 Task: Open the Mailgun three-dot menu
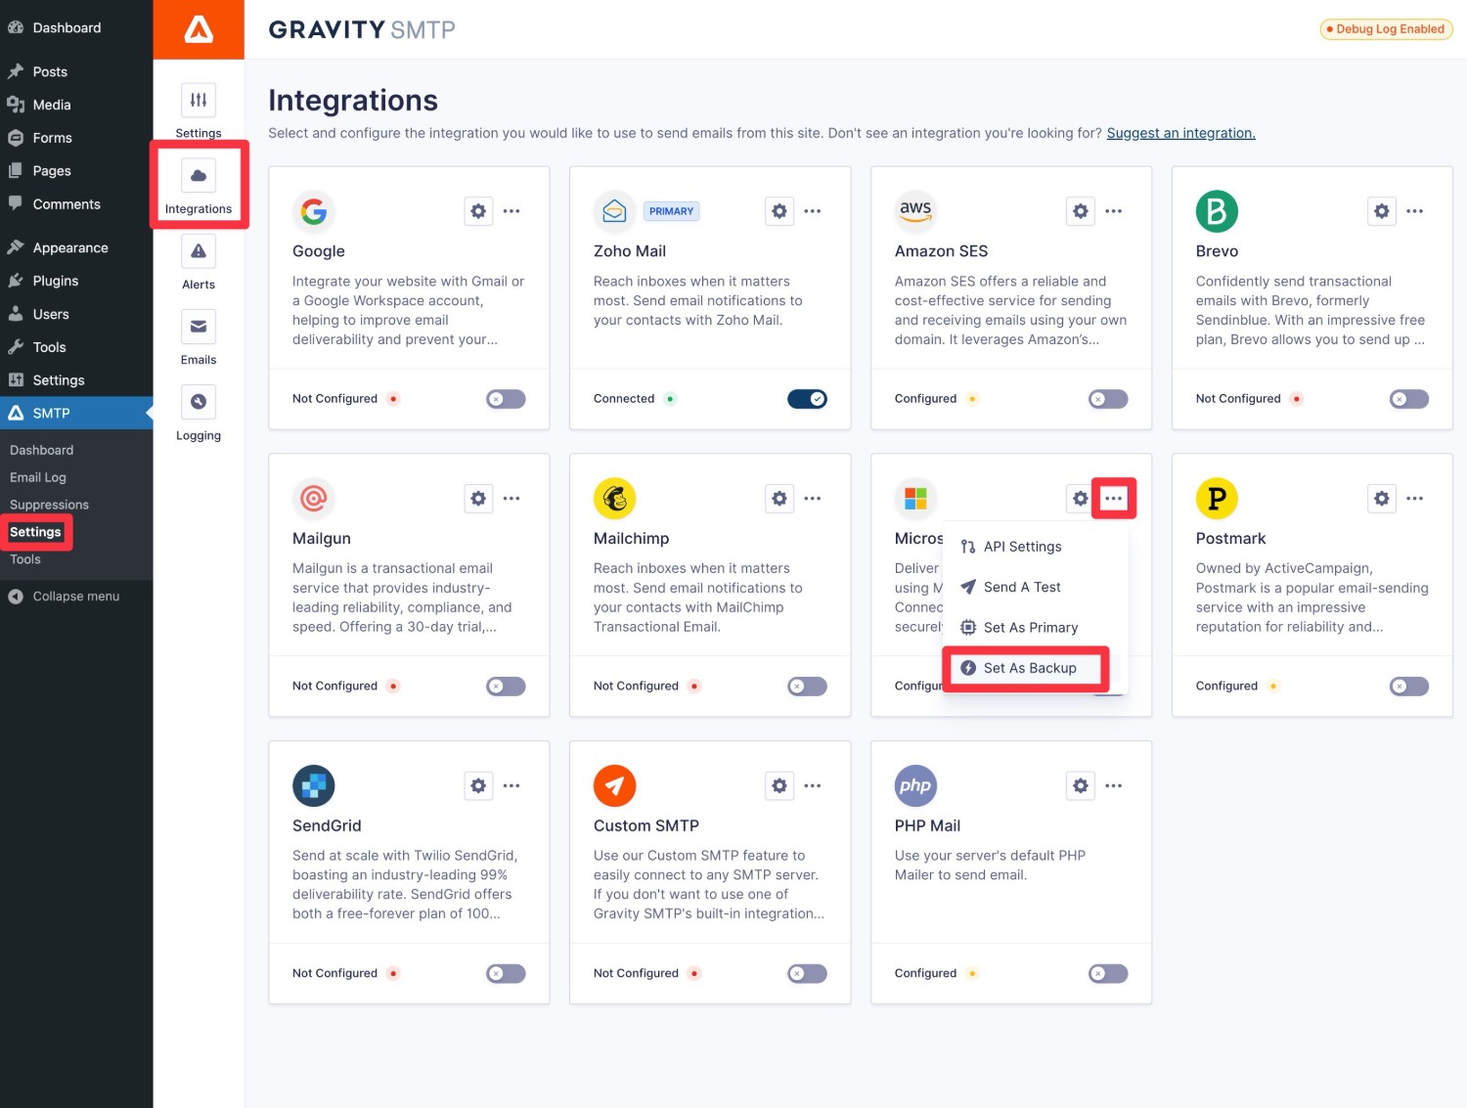tap(511, 499)
